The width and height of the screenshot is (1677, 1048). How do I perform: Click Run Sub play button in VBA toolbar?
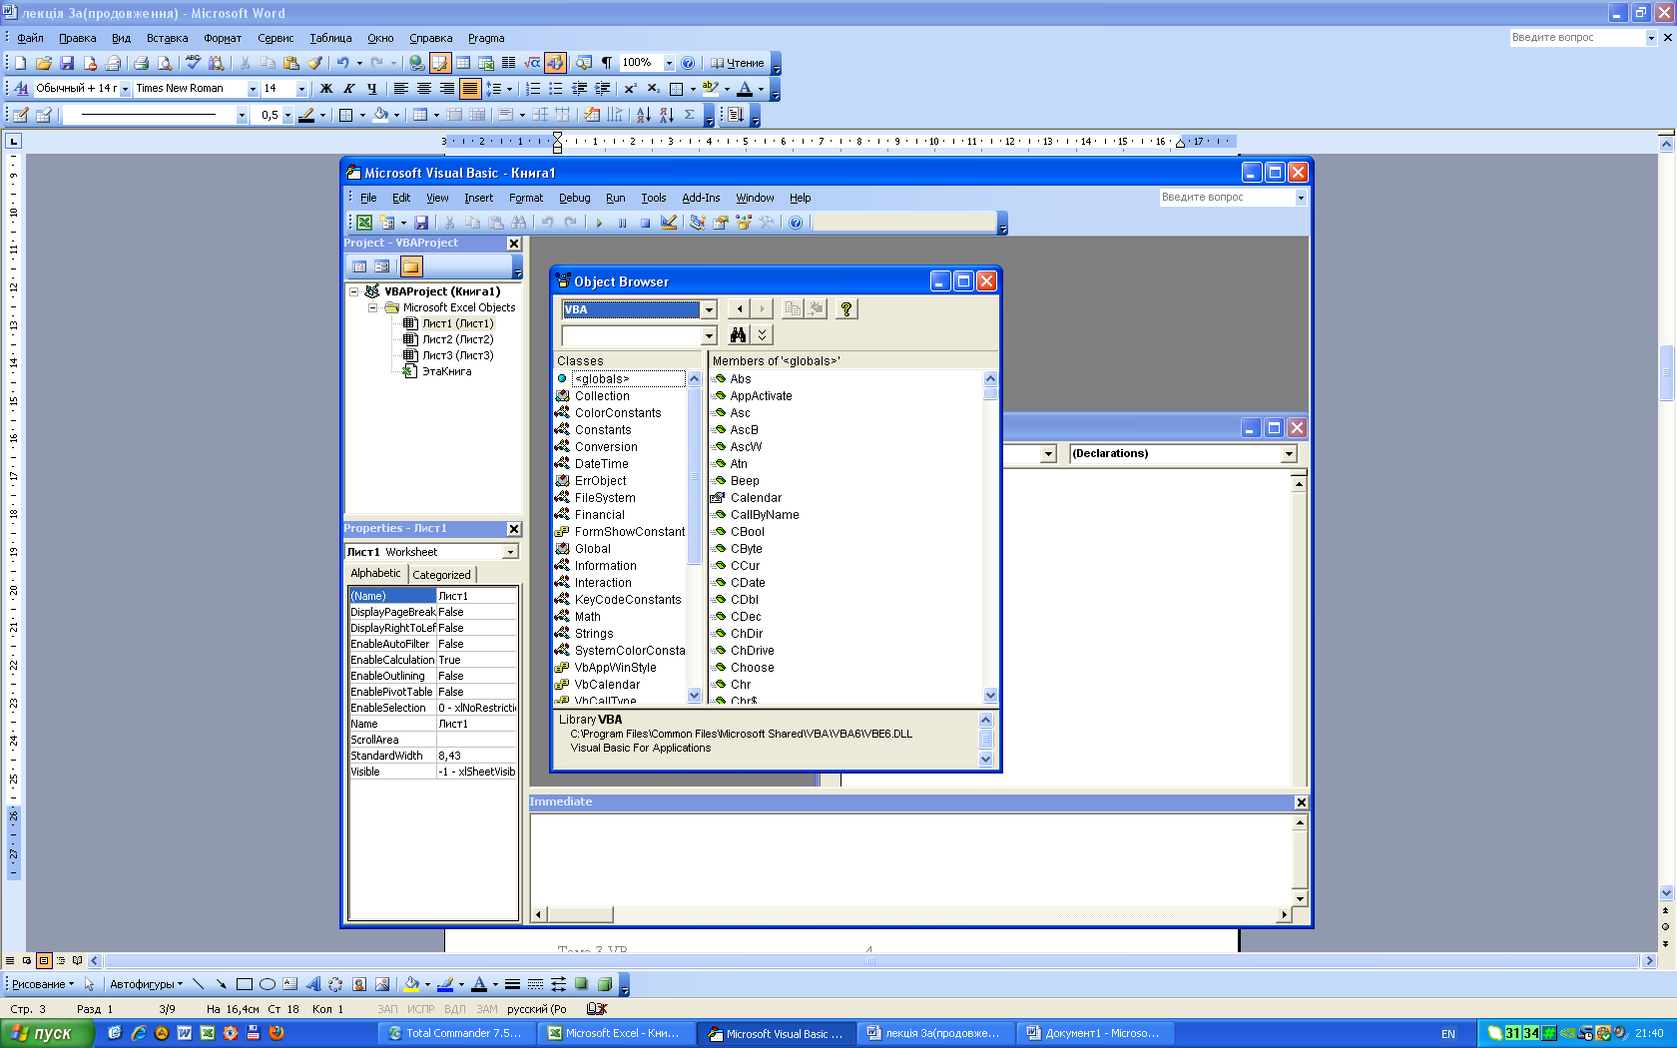[x=599, y=223]
